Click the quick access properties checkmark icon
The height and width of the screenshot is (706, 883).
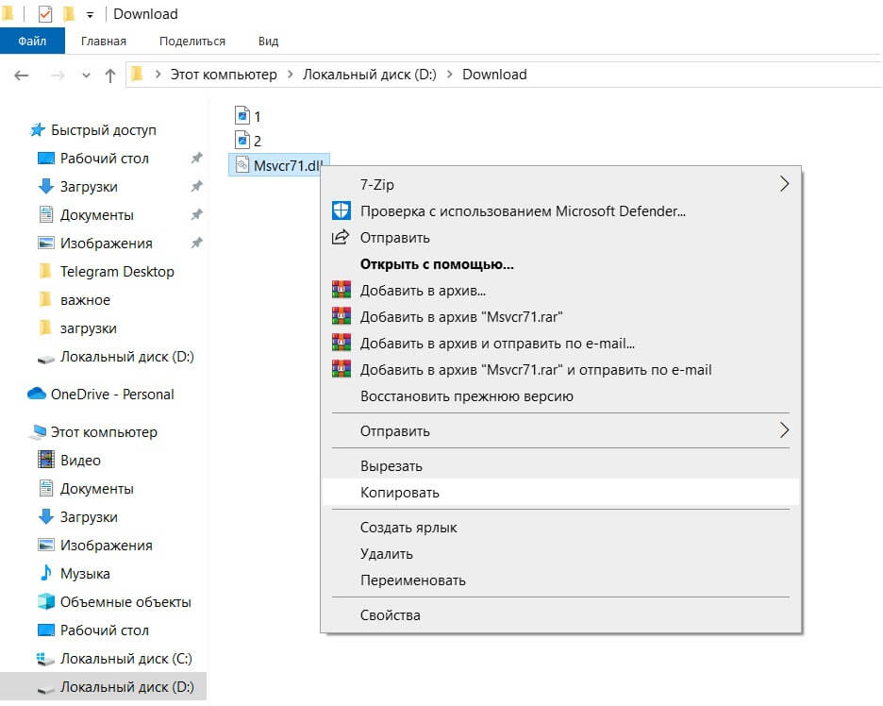(x=44, y=14)
